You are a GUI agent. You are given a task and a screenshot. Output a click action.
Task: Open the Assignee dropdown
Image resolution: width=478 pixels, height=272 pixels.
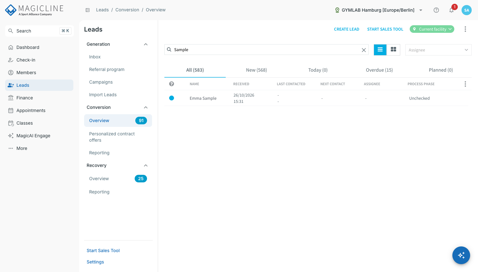[438, 50]
